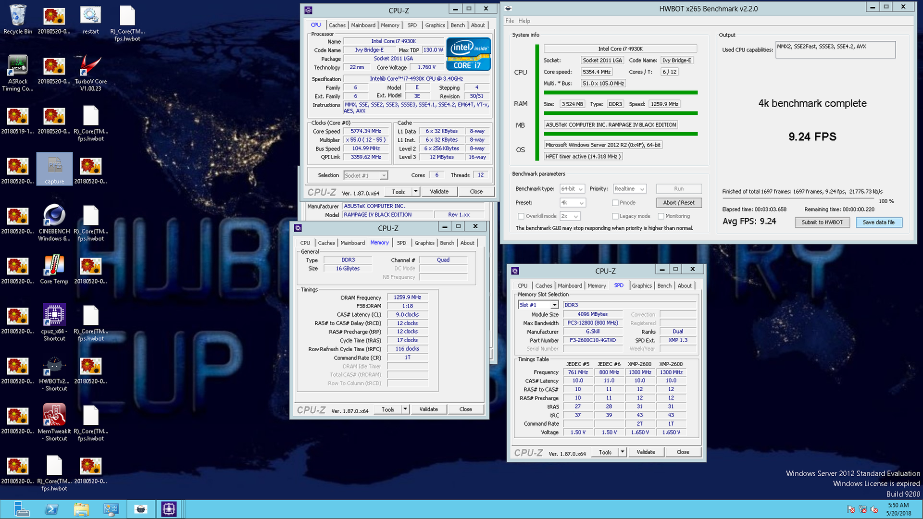Open the Help menu in HWBOT x265

click(524, 21)
